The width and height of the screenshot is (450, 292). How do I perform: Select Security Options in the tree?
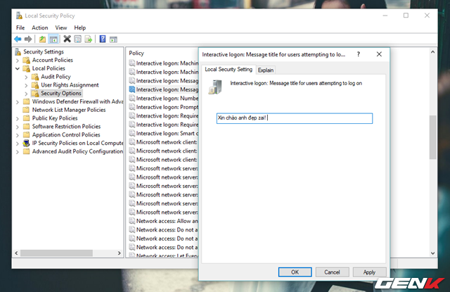(x=61, y=94)
